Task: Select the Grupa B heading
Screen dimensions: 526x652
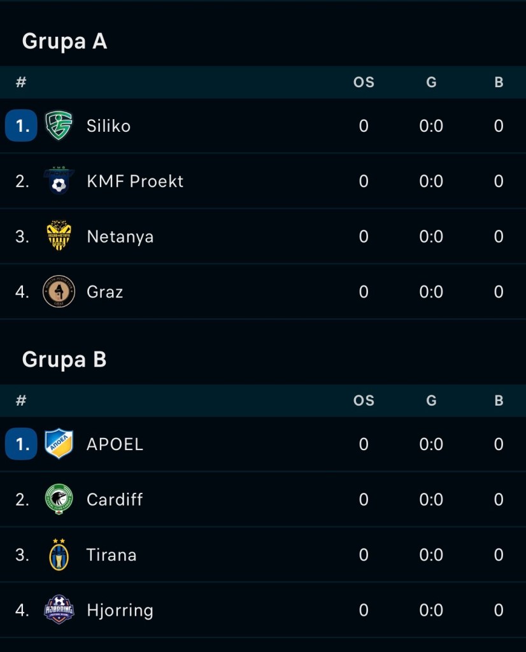Action: (x=64, y=360)
